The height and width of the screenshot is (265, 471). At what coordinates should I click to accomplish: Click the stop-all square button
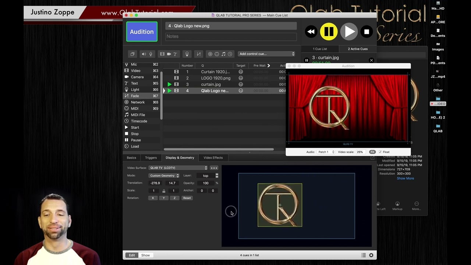click(366, 32)
